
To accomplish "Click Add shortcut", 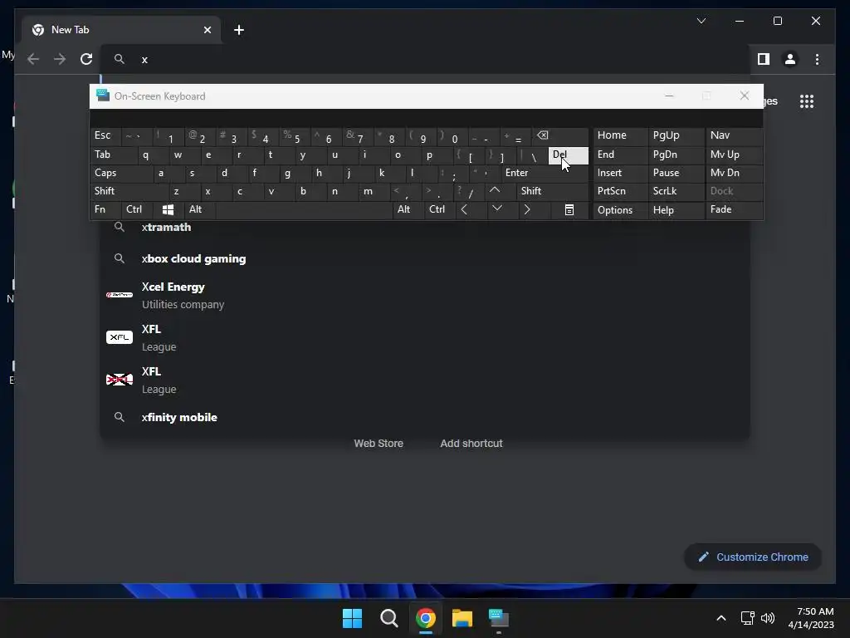I will point(471,444).
